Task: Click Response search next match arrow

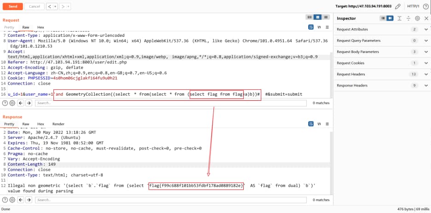Action: click(x=29, y=200)
